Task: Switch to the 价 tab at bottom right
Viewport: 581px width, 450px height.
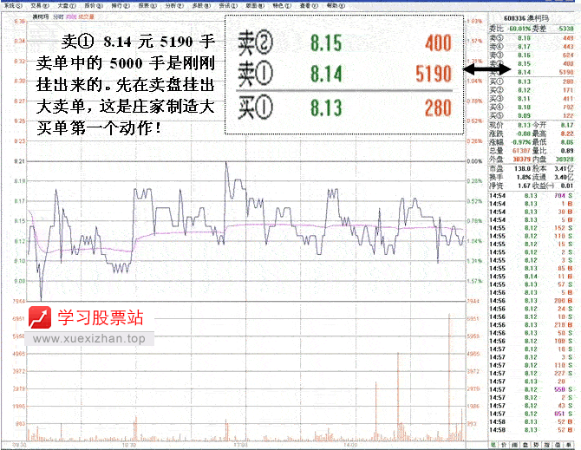Action: pyautogui.click(x=504, y=445)
